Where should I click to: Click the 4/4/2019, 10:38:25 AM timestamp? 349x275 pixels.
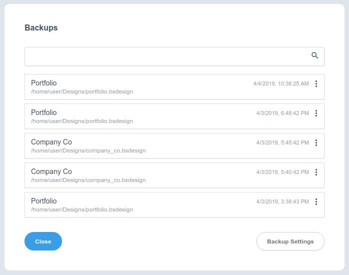click(281, 83)
